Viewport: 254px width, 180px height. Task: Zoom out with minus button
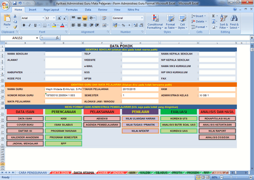222,177
